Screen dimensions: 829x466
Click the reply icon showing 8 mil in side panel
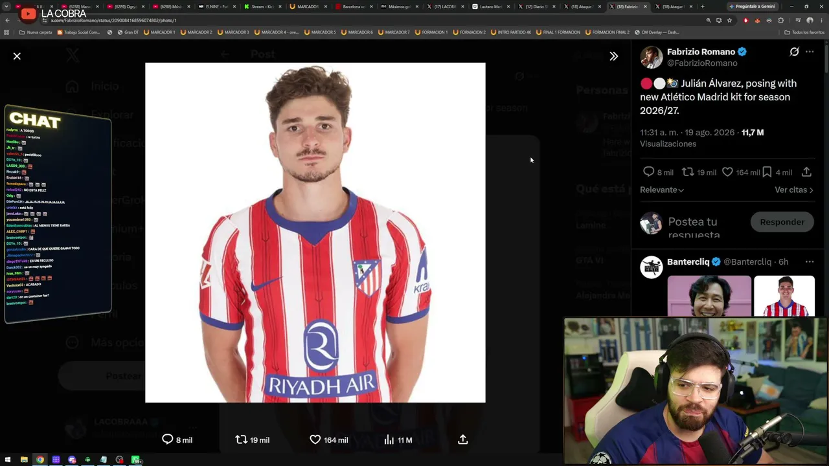[x=648, y=172]
